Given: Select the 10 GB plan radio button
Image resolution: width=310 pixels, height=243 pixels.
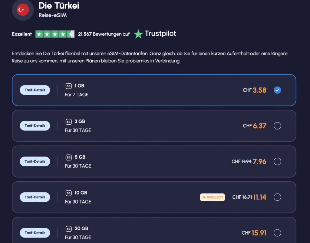Looking at the screenshot, I should pos(277,197).
